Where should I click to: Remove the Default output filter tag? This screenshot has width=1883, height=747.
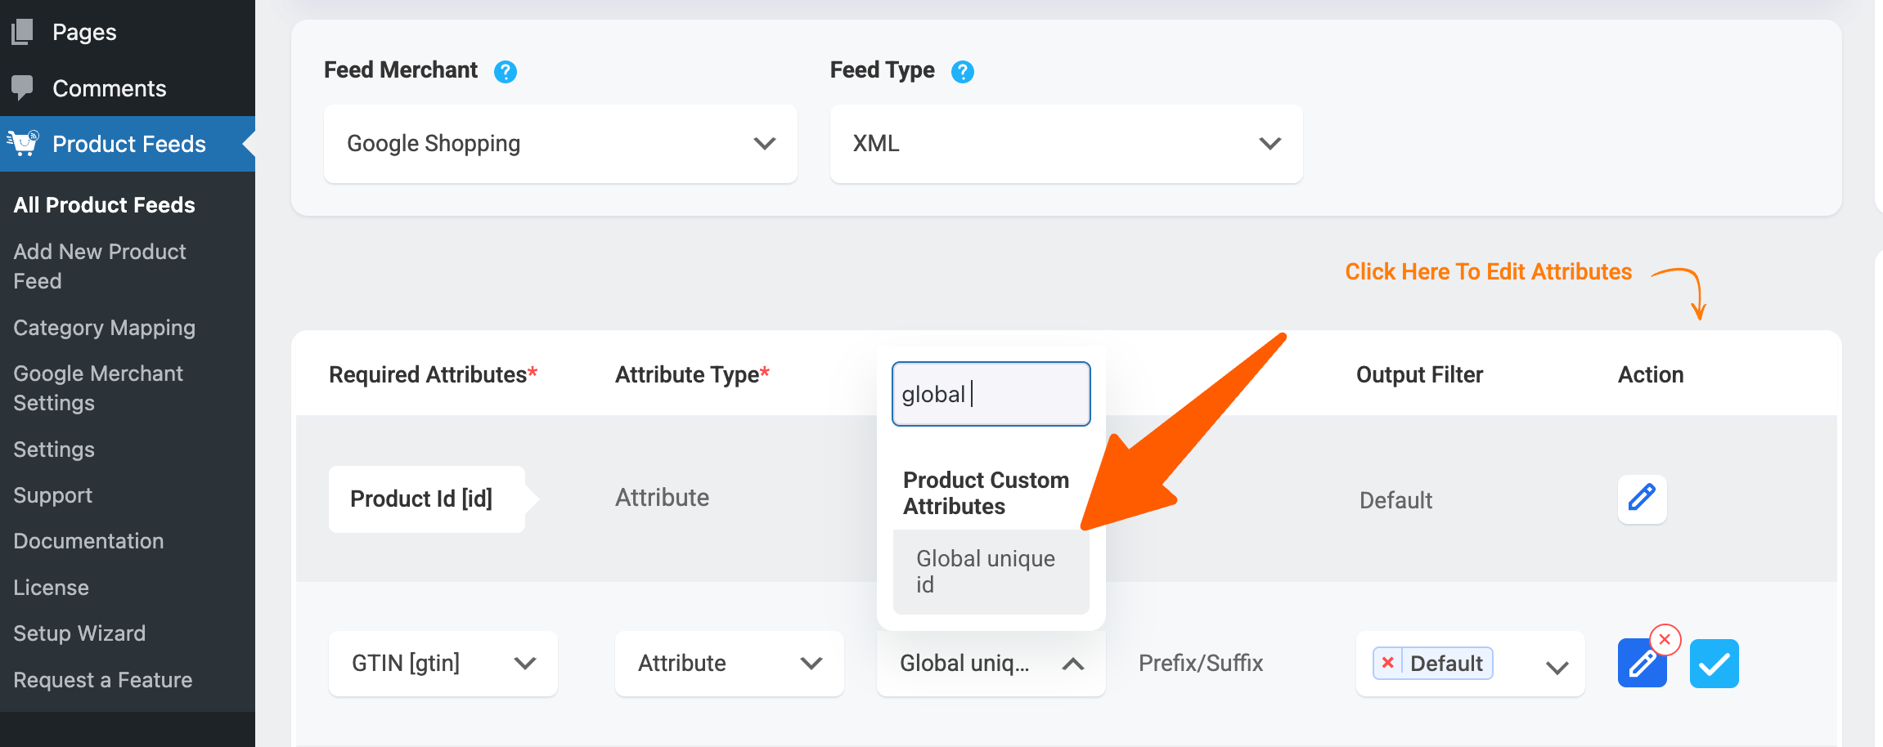tap(1387, 663)
